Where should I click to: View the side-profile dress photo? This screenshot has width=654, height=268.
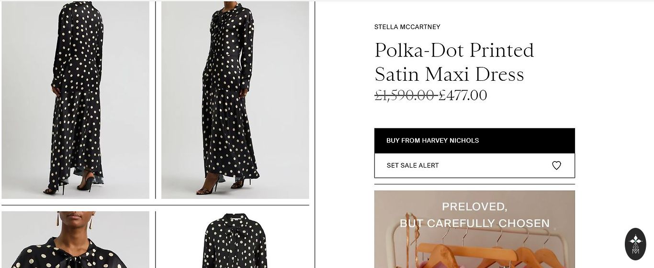tap(235, 99)
